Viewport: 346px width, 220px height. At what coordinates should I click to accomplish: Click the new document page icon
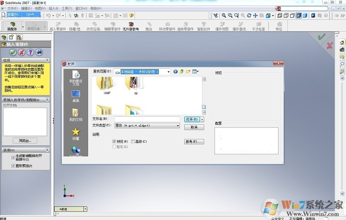pos(3,15)
